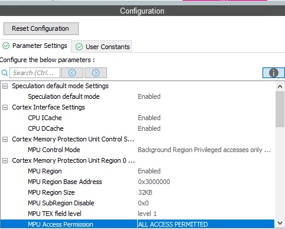Change CPU DCache Enabled value
The width and height of the screenshot is (285, 229).
coord(149,128)
